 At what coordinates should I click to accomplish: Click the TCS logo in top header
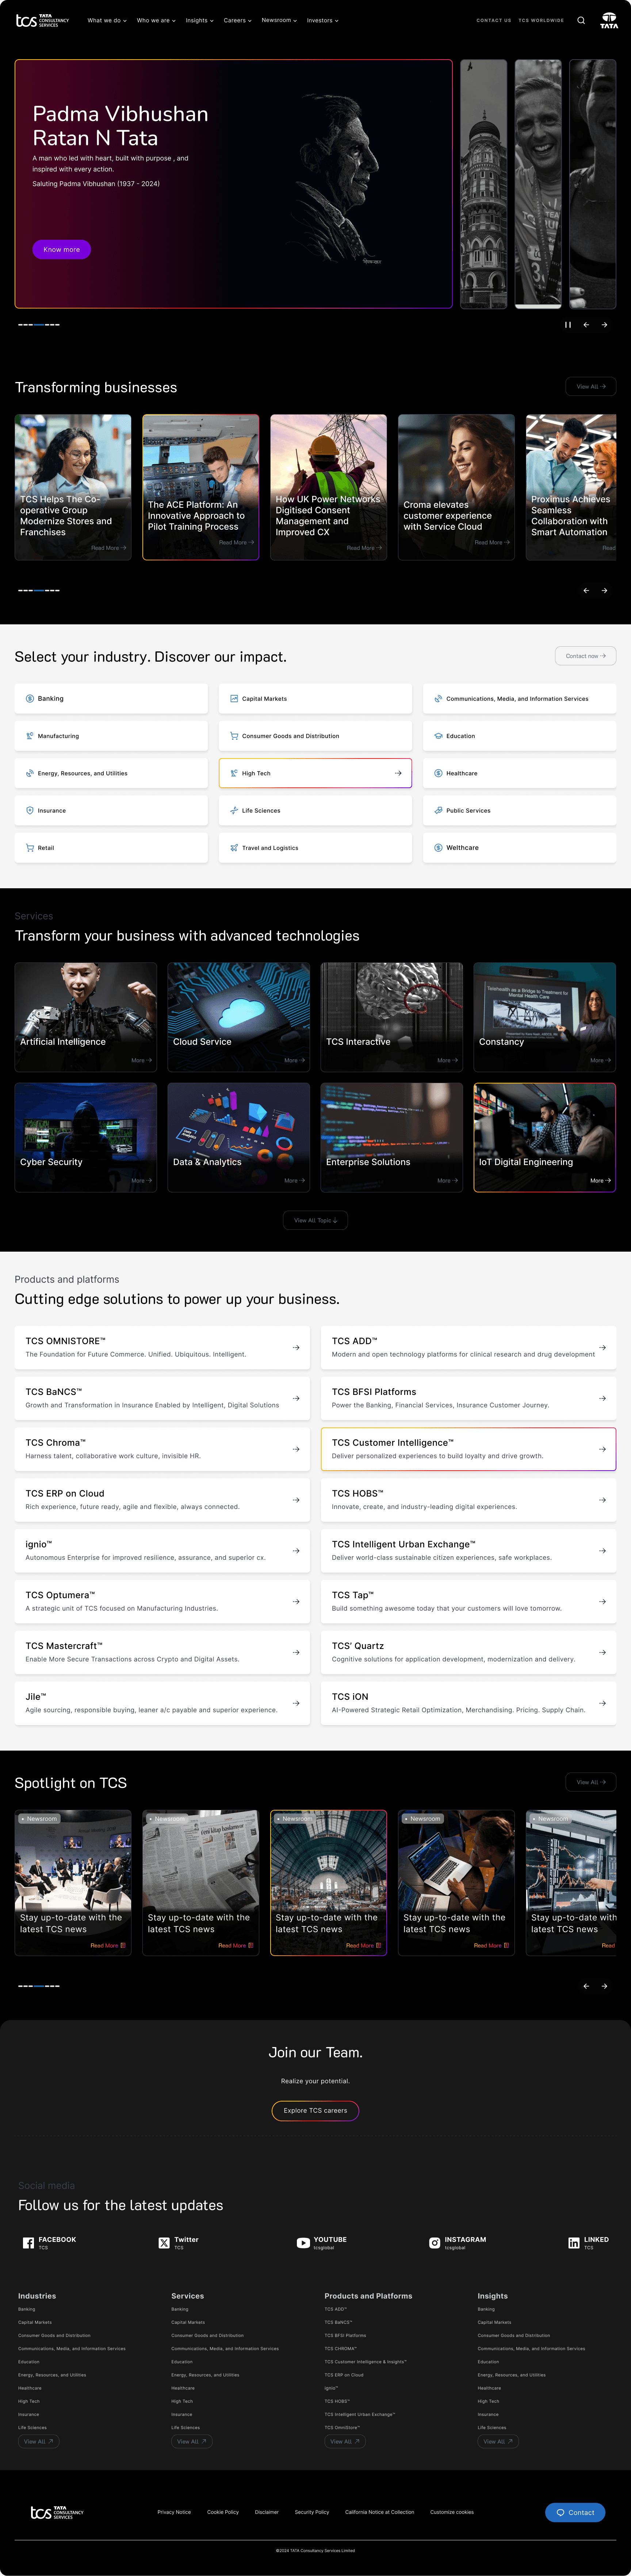42,20
